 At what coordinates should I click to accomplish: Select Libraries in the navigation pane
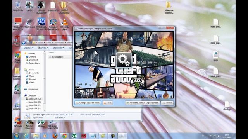(29, 69)
